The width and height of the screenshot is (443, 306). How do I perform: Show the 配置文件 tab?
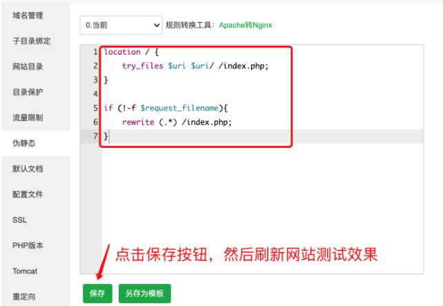[x=28, y=194]
